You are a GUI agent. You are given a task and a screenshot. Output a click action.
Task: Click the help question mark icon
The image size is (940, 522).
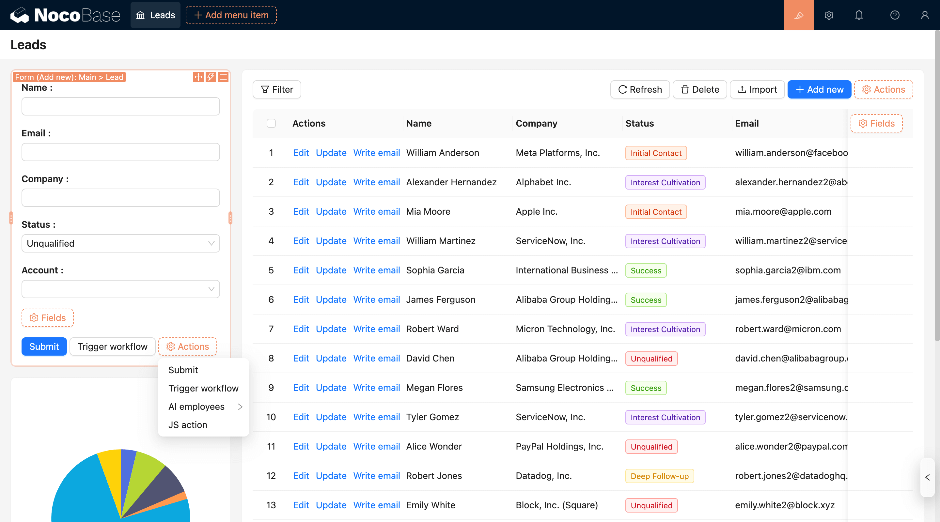894,15
